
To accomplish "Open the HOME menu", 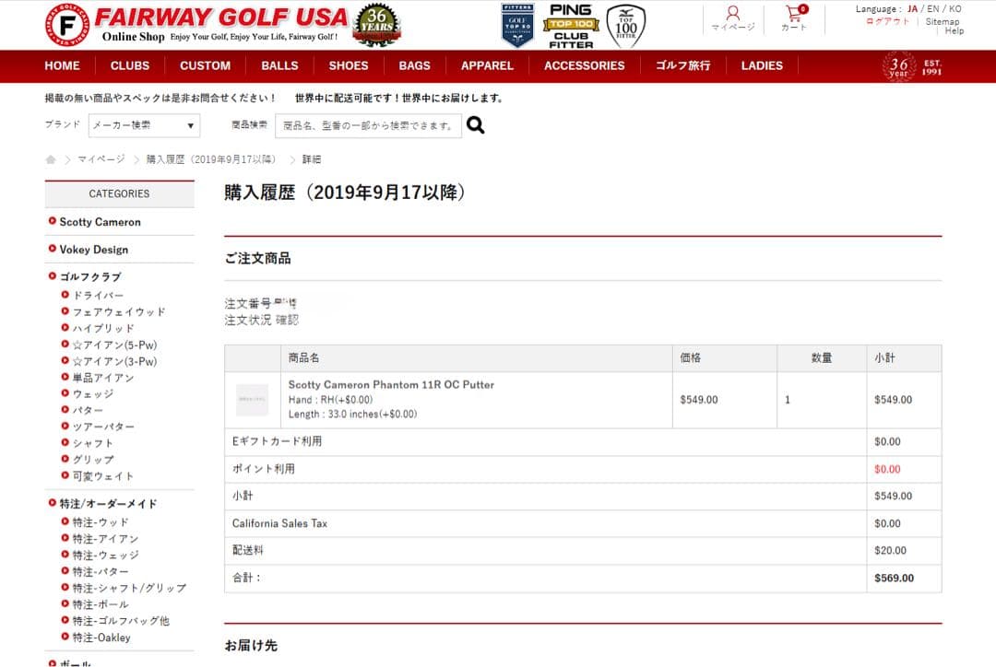I will tap(63, 65).
